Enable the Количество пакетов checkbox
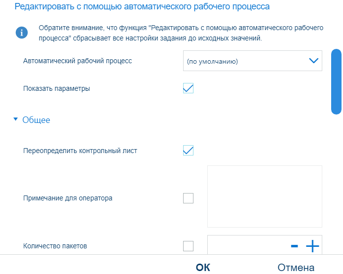 188,245
